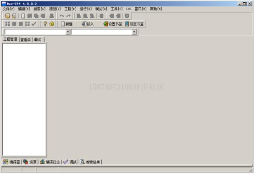Screen dimensions: 254x174
Task: Expand the left class browser combo box arrow
Action: (68, 32)
